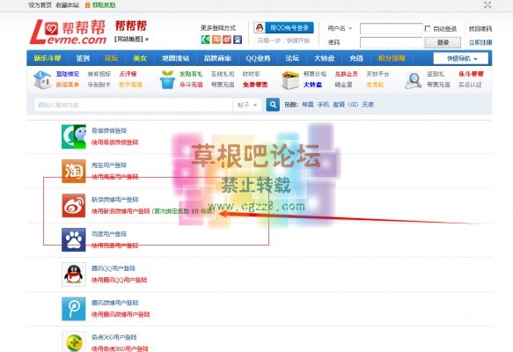Click the 密码 input field
This screenshot has height=352, width=513.
point(392,42)
